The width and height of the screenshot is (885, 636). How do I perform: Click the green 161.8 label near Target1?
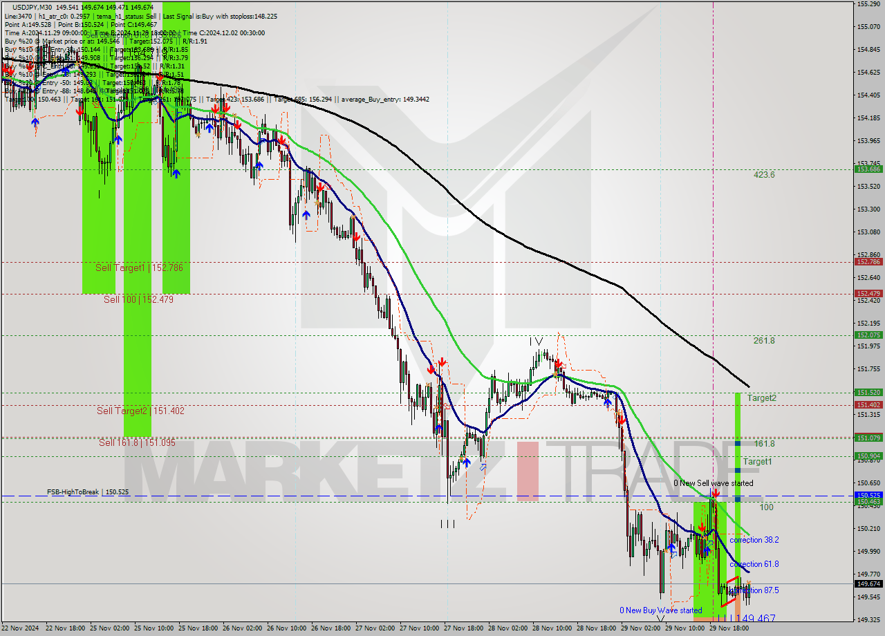pyautogui.click(x=764, y=444)
